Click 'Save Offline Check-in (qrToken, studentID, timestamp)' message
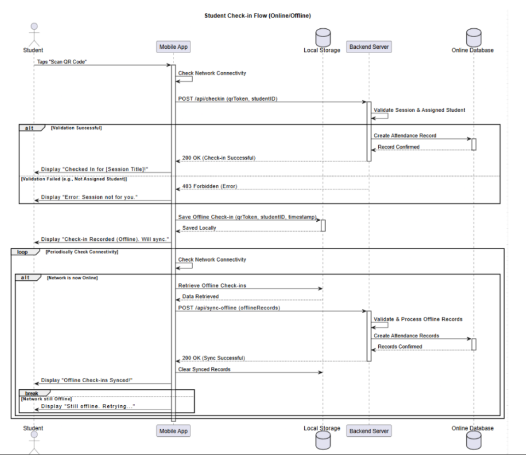The width and height of the screenshot is (526, 455). 247,217
